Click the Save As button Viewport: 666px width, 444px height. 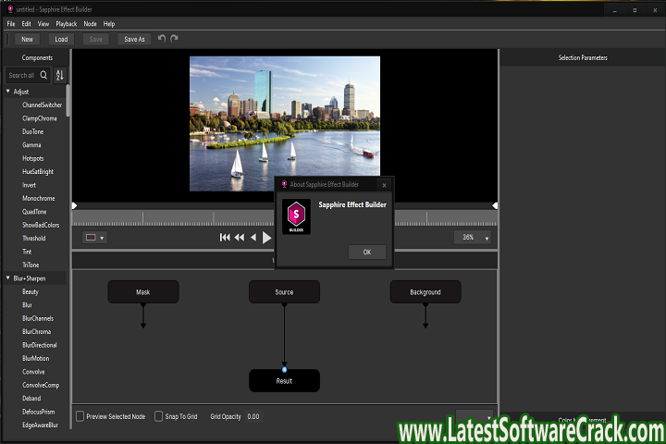pos(134,39)
